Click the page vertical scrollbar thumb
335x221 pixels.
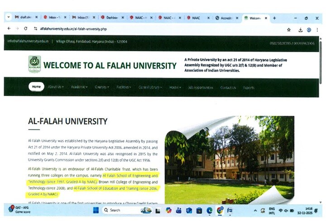click(321, 62)
